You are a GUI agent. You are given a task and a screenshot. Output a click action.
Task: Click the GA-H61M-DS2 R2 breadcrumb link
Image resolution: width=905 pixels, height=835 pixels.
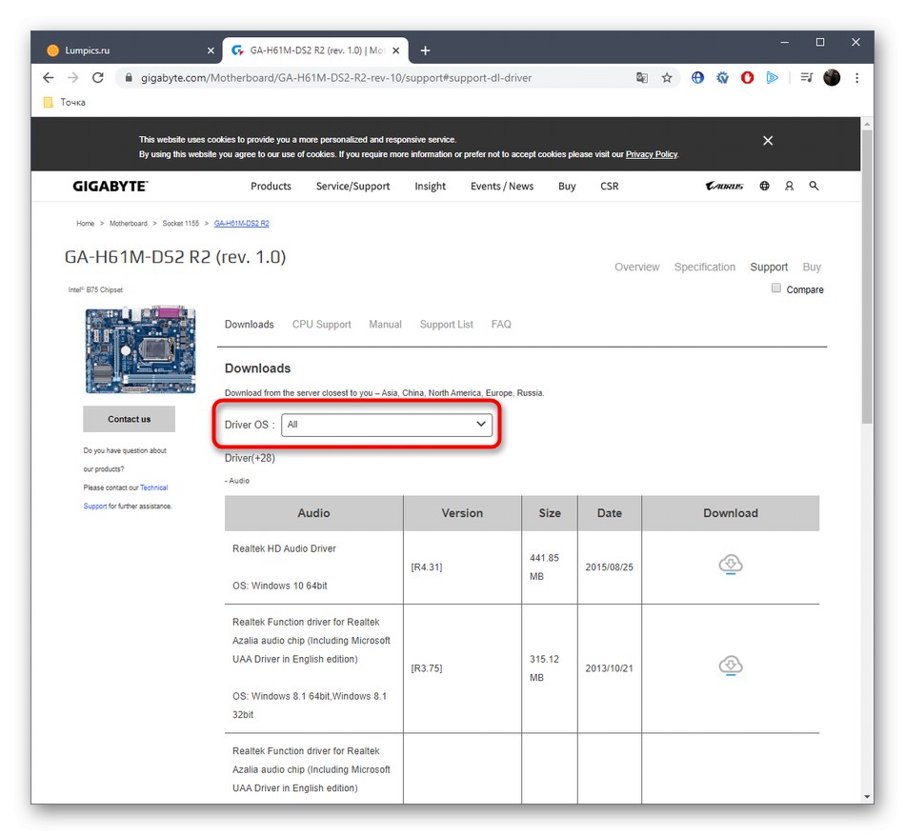(241, 223)
